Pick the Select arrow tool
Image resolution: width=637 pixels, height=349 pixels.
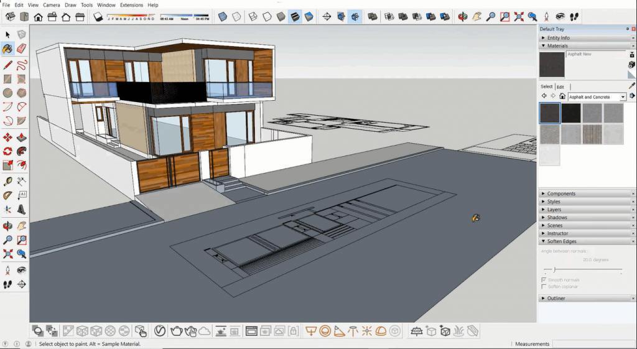(7, 35)
